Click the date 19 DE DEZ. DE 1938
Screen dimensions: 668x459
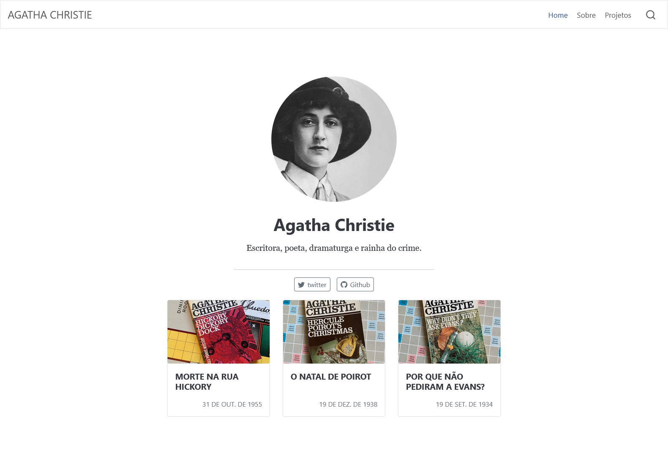click(x=348, y=405)
